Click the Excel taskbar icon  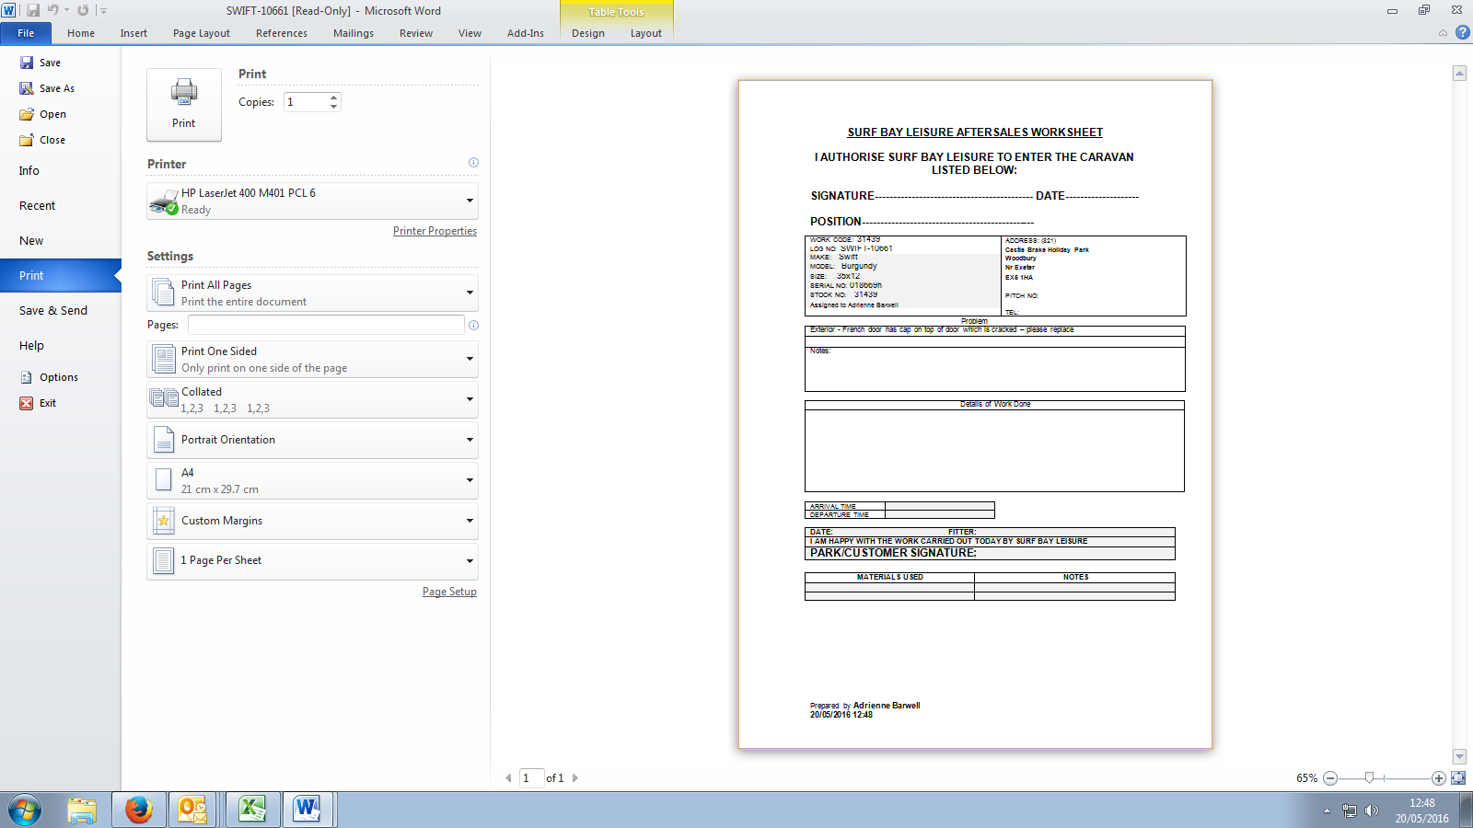pyautogui.click(x=251, y=810)
